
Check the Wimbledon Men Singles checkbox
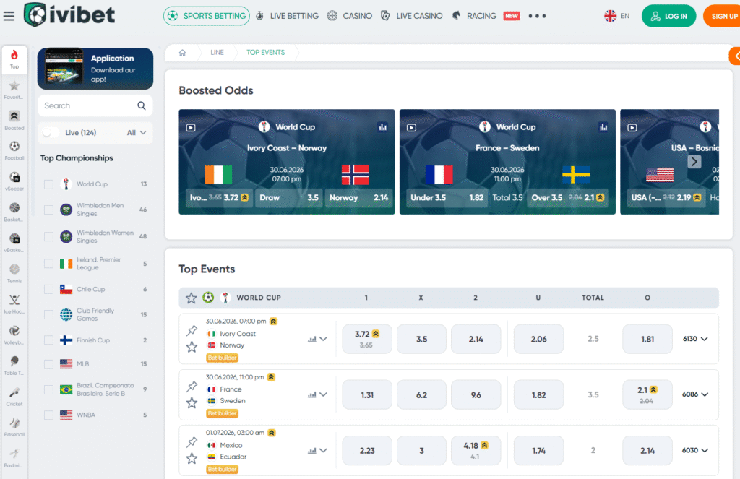(48, 210)
